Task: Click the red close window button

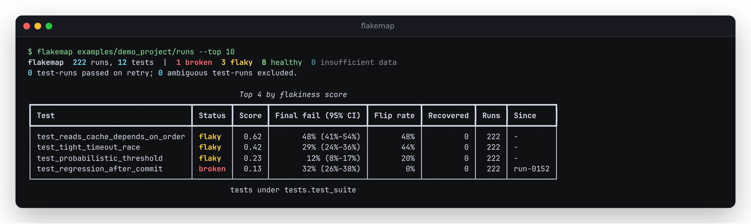Action: click(x=27, y=26)
